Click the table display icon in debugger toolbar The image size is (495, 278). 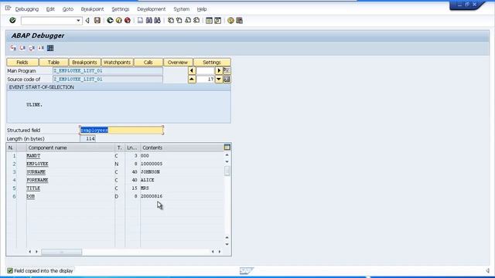(x=50, y=48)
